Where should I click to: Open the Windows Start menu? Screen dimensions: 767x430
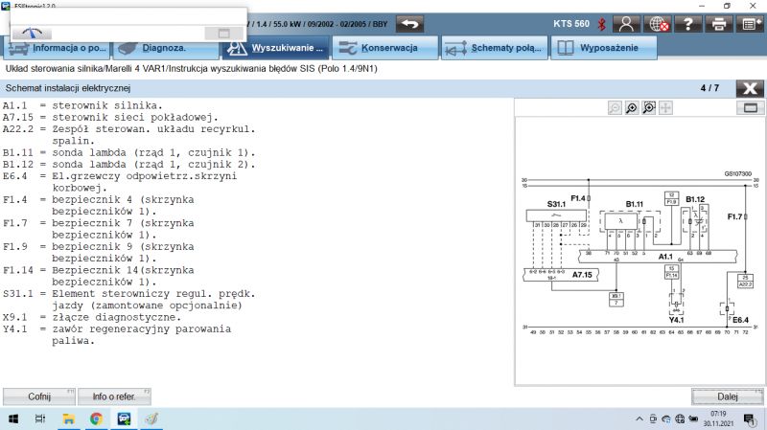(x=13, y=419)
